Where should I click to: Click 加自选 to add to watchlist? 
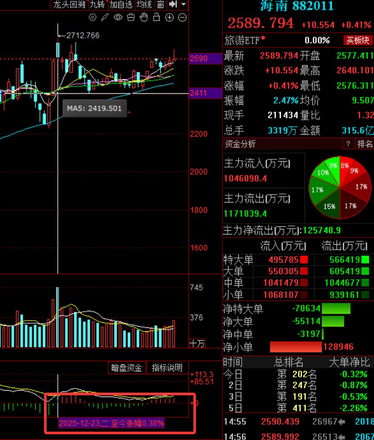pyautogui.click(x=121, y=5)
